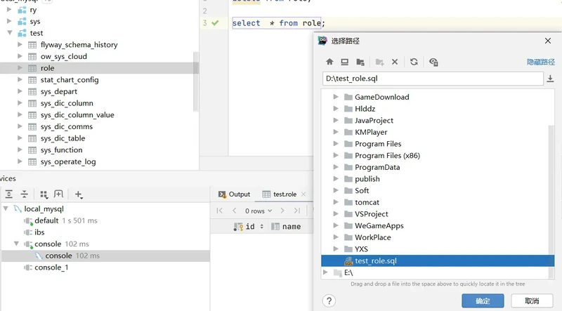Open the rows count dropdown
The image size is (562, 311).
coord(259,211)
